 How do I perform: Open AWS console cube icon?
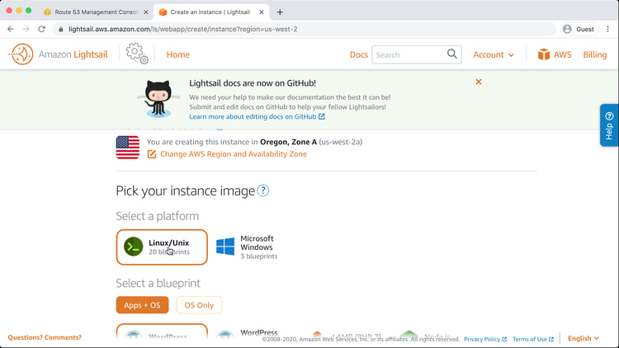[544, 54]
